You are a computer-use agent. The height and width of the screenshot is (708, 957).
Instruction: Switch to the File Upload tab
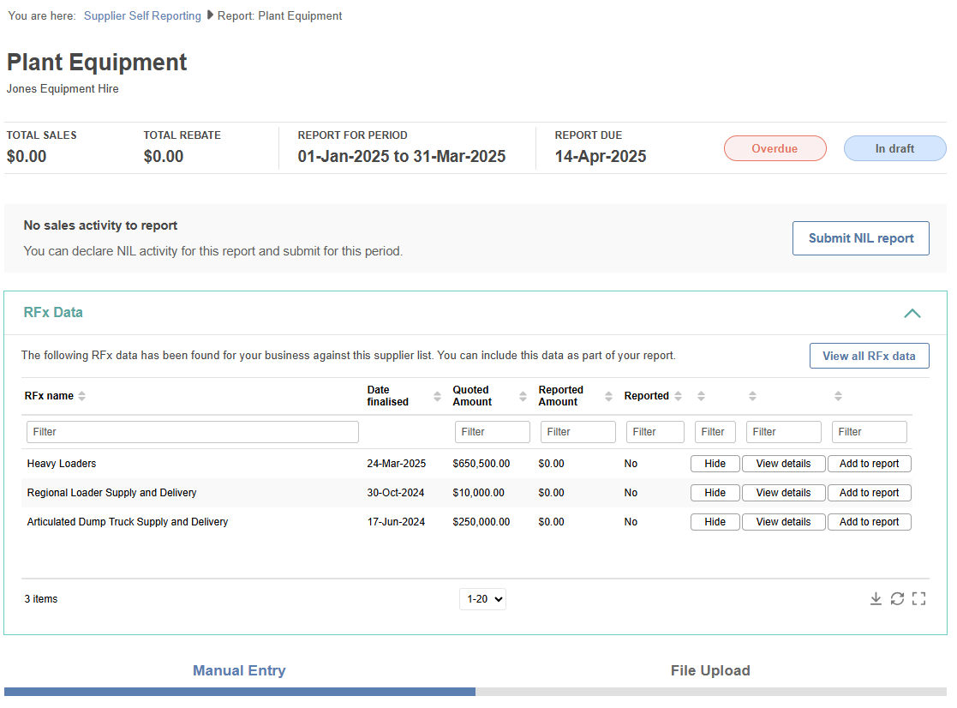[x=709, y=670]
